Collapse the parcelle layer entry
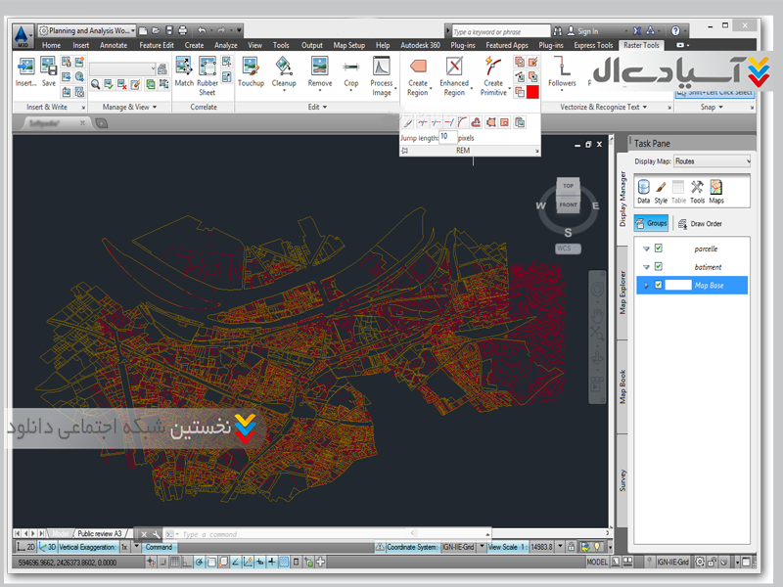This screenshot has width=783, height=587. pos(645,248)
